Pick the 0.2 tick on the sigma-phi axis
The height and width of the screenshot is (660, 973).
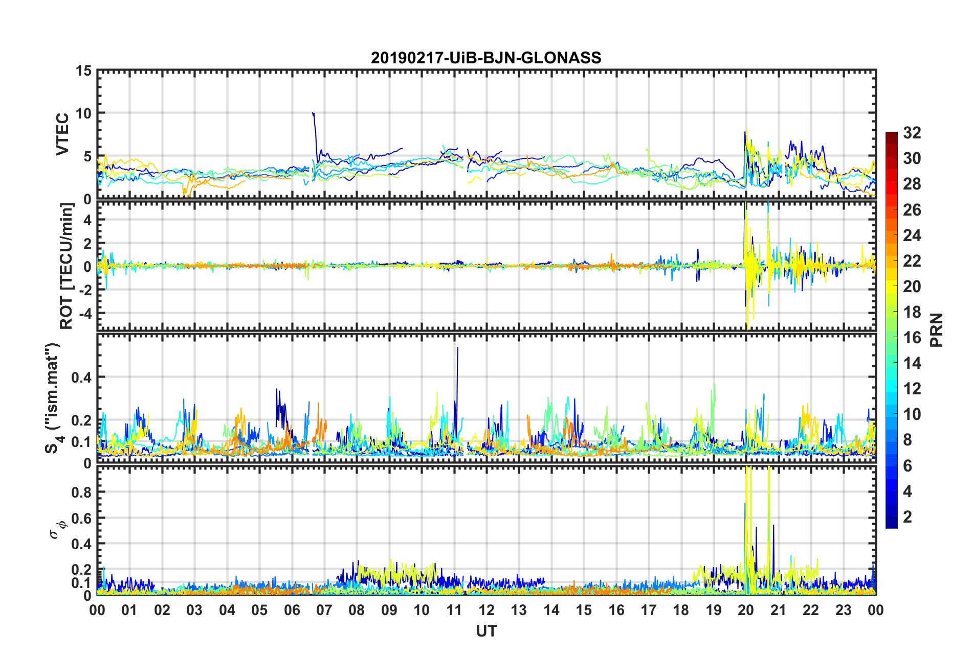coord(82,570)
